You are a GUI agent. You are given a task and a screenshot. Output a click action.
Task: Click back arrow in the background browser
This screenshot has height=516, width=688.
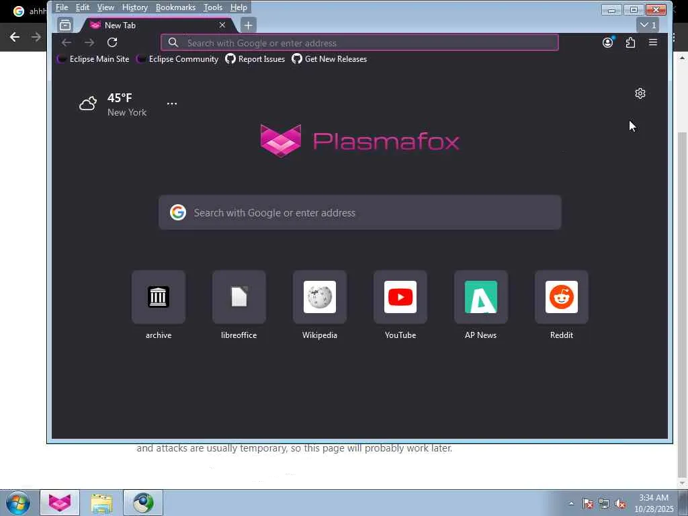pos(15,38)
